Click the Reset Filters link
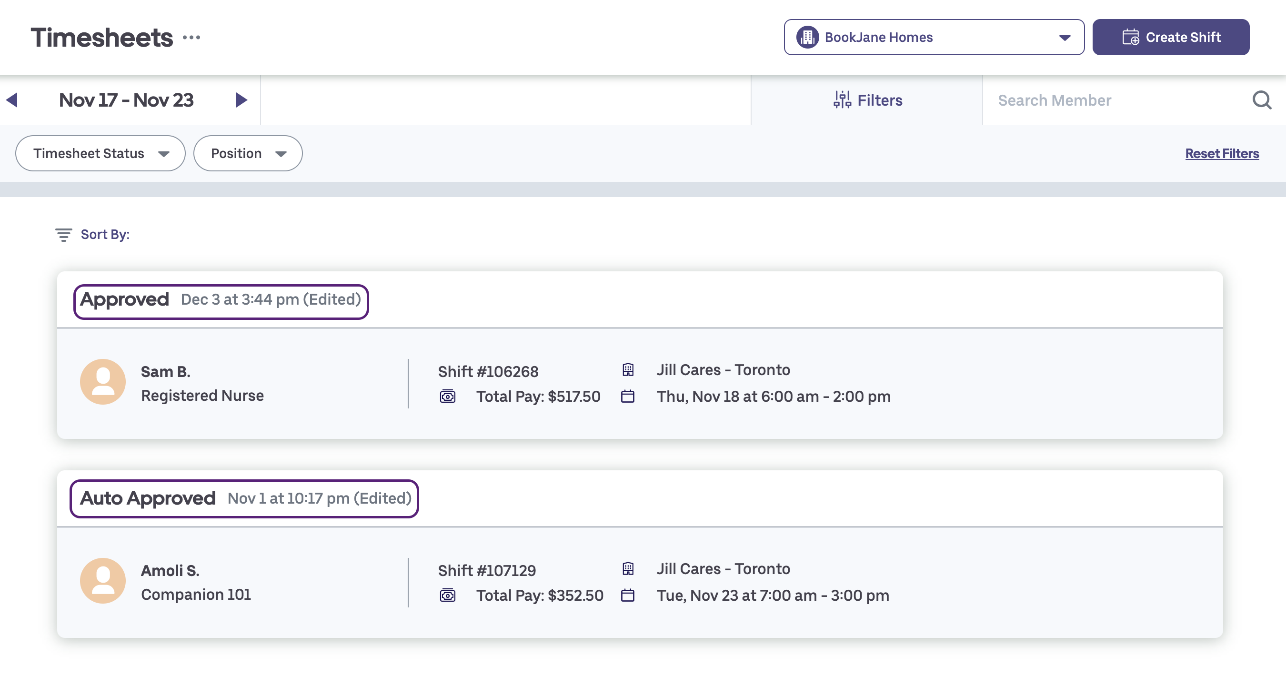Screen dimensions: 1286x695 click(1222, 153)
